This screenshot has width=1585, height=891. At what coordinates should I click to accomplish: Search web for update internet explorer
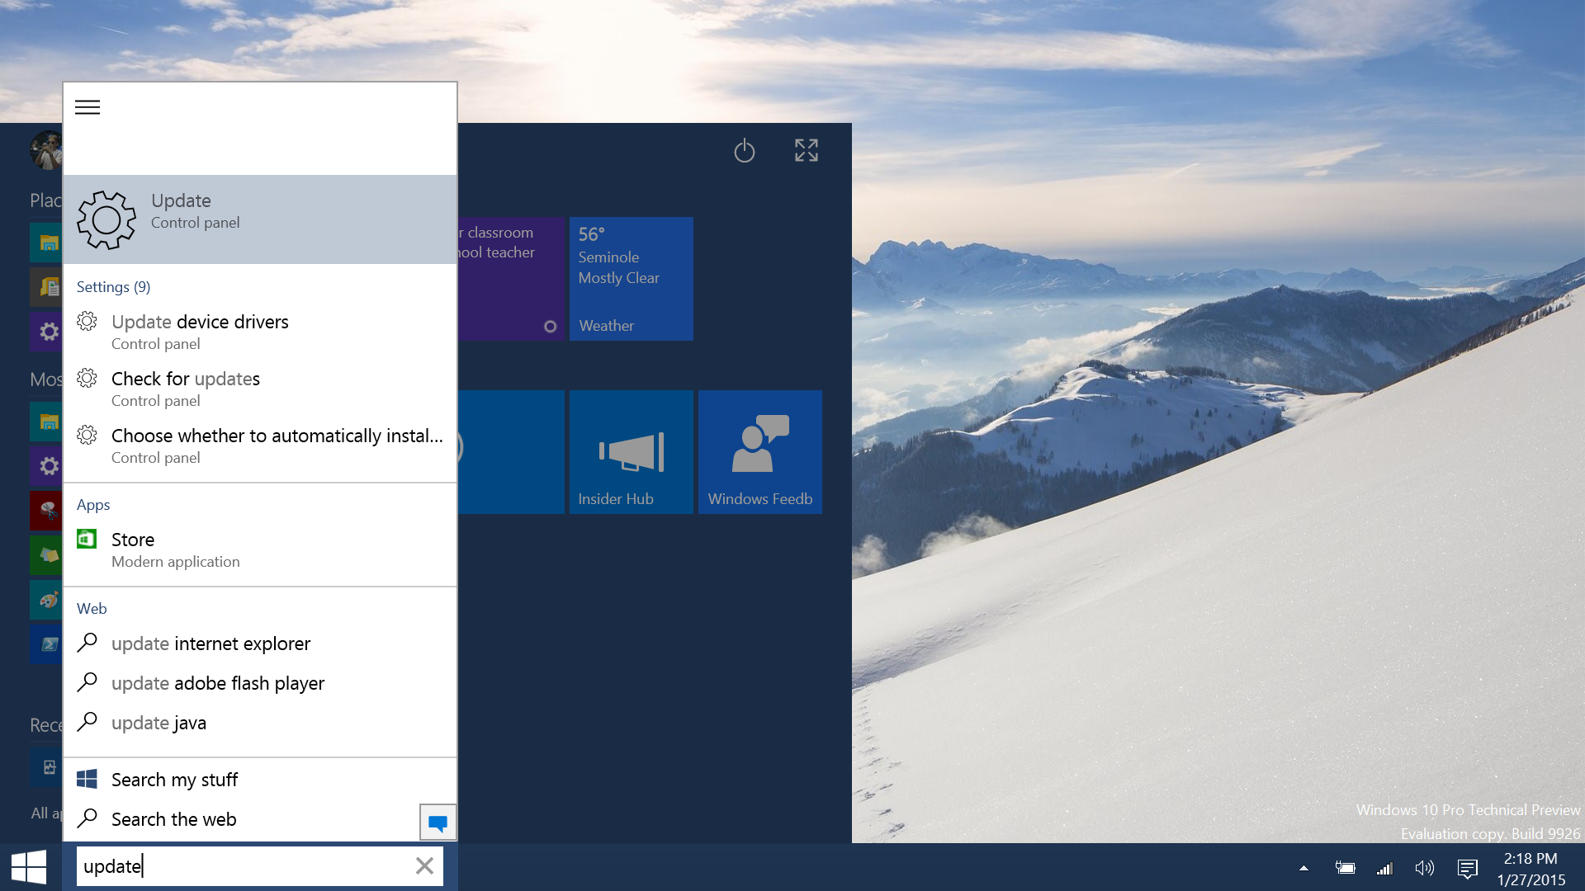click(260, 643)
